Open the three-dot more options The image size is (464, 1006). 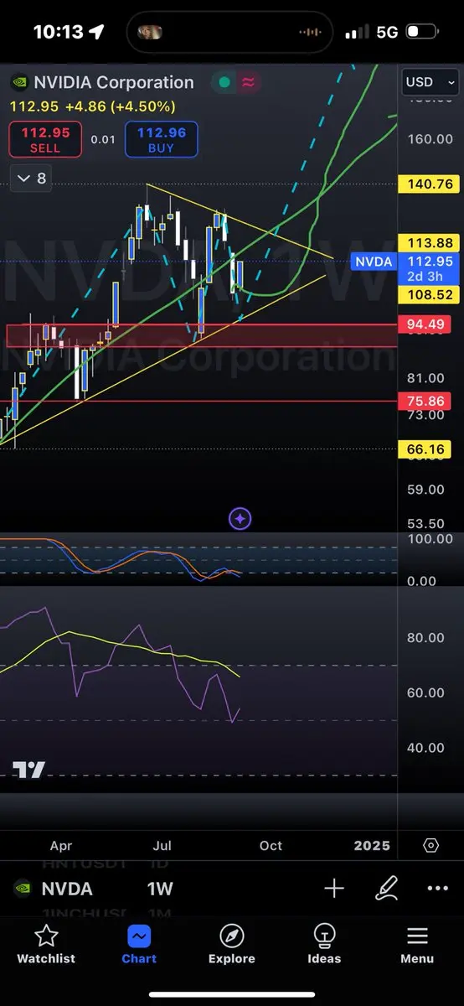[438, 889]
